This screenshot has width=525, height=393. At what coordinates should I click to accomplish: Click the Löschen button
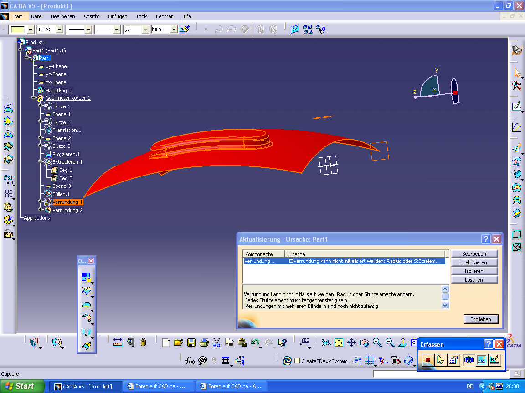click(474, 280)
